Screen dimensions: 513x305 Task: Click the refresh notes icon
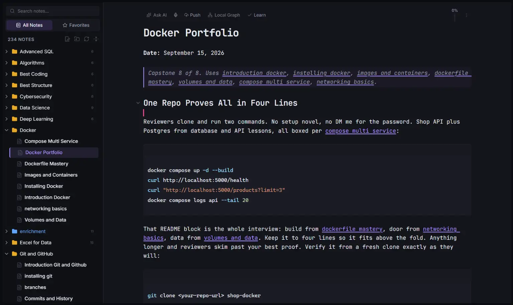click(x=87, y=39)
